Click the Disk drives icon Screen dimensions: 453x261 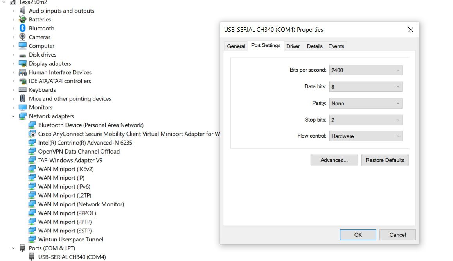pyautogui.click(x=23, y=55)
